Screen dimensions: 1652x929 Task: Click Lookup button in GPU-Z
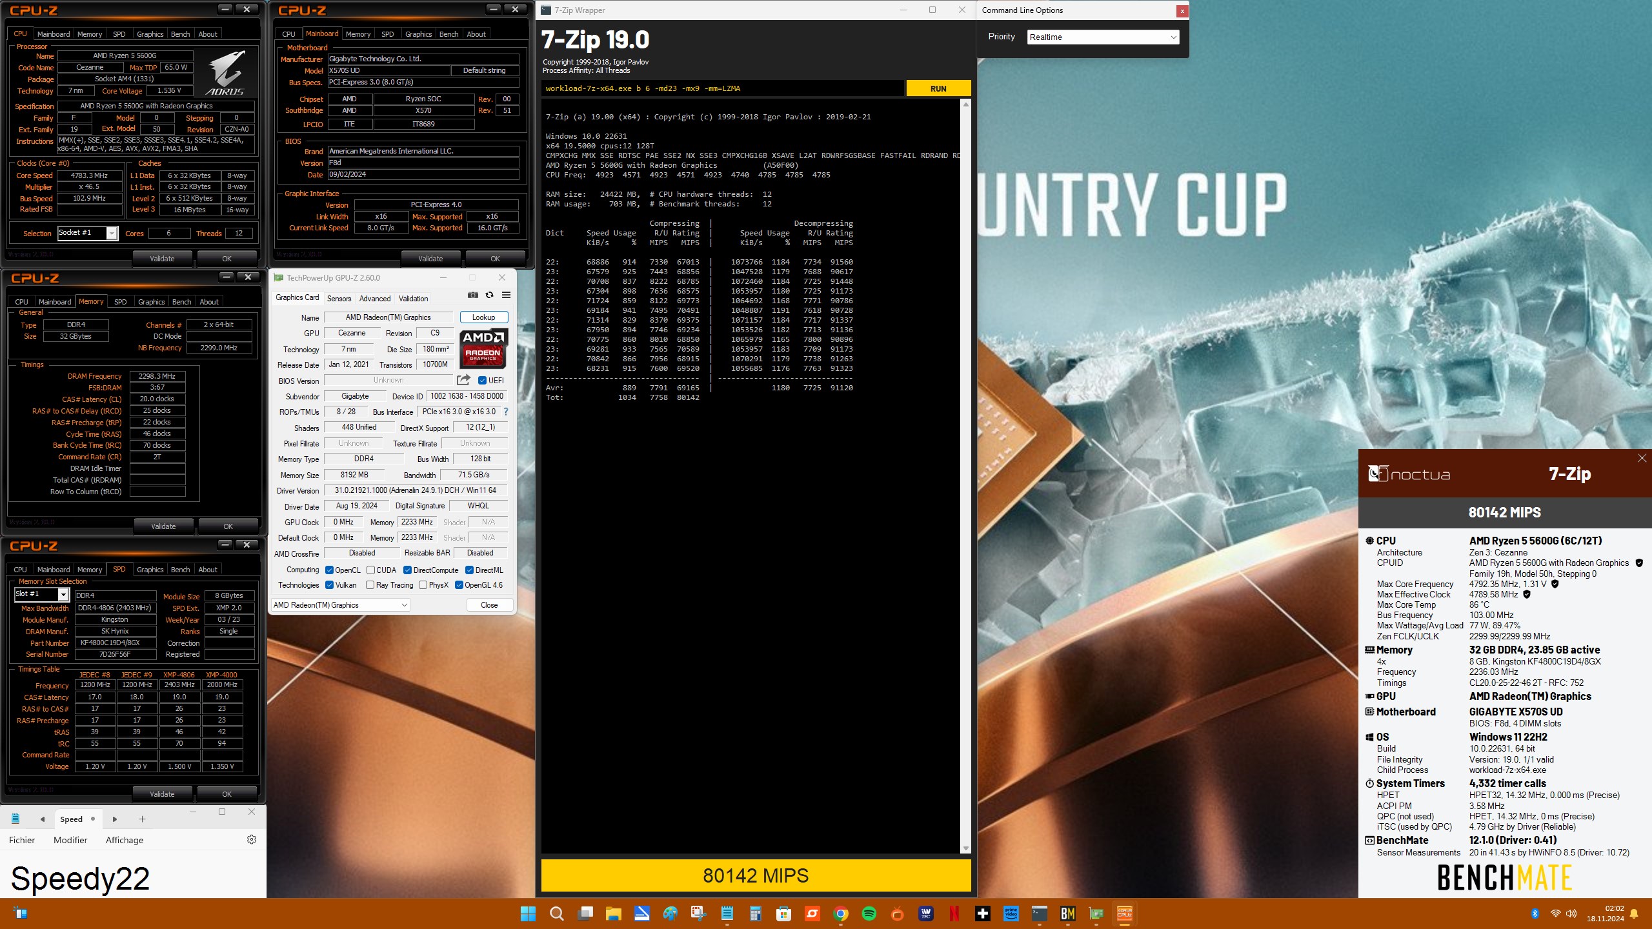tap(484, 317)
